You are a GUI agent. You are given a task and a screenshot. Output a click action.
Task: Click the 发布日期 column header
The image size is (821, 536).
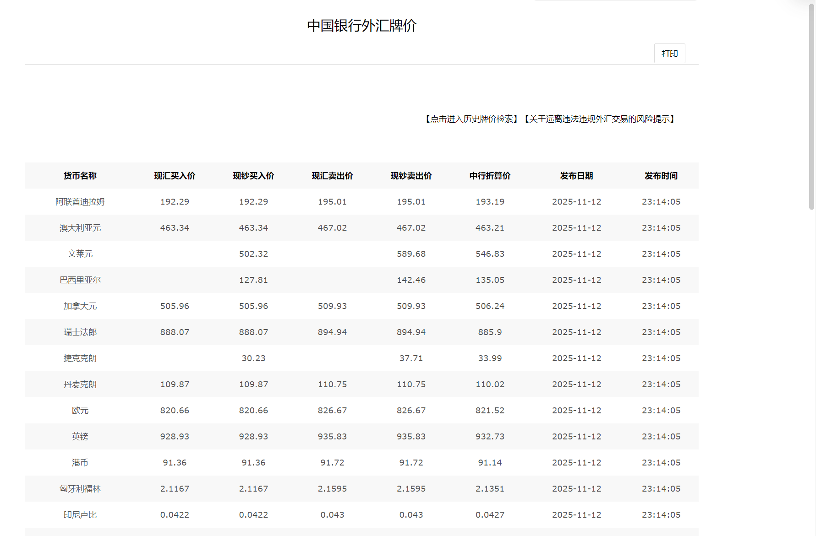tap(576, 176)
